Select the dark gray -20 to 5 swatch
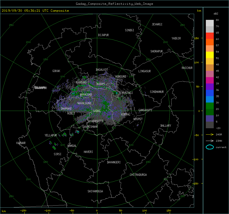This screenshot has height=214, width=229. pyautogui.click(x=210, y=125)
